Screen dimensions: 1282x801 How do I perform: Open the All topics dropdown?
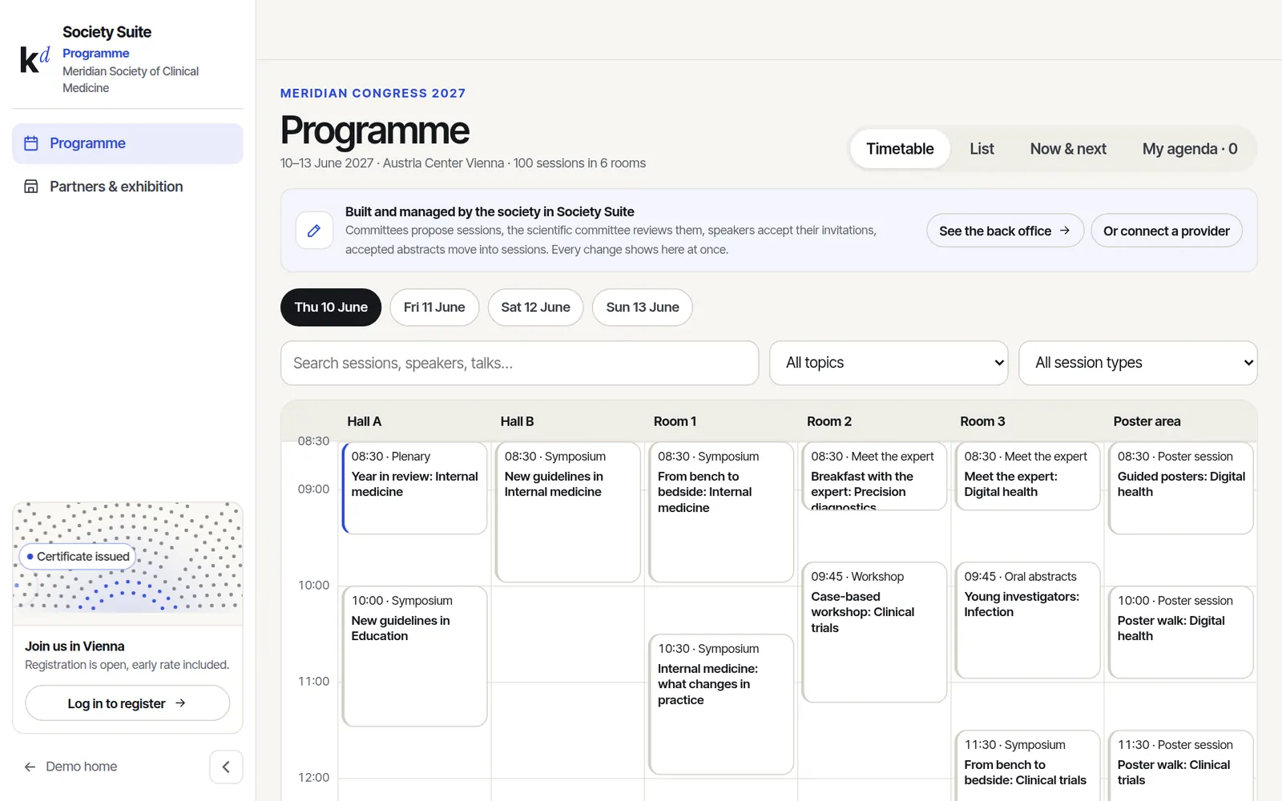coord(889,363)
